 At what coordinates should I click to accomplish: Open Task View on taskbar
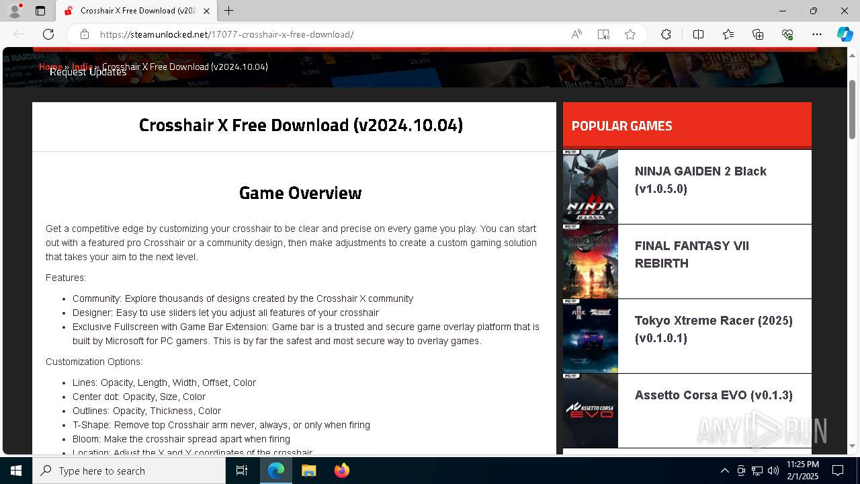(x=242, y=471)
